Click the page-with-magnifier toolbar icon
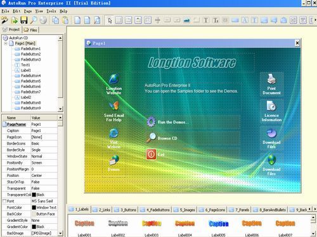 [97, 20]
